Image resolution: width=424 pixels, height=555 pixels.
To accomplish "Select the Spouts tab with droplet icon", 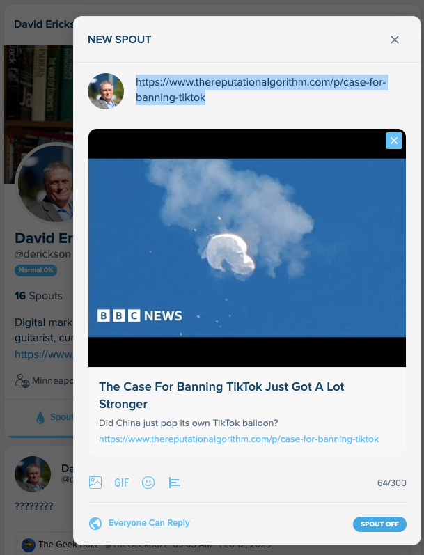I will click(55, 417).
